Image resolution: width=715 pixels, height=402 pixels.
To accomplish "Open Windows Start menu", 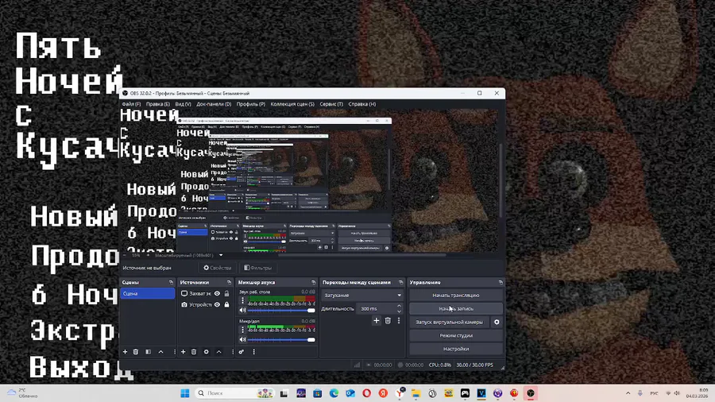I will tap(184, 393).
